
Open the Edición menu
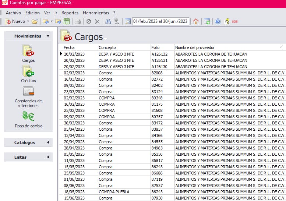[x=32, y=13]
